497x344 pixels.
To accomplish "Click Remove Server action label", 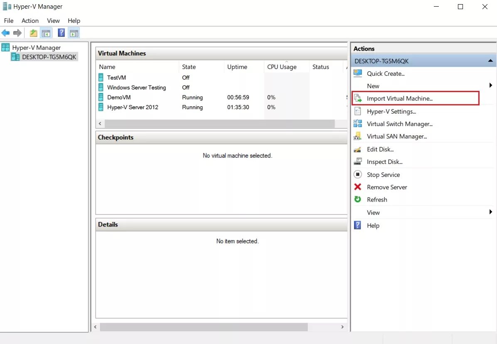I will pyautogui.click(x=387, y=187).
